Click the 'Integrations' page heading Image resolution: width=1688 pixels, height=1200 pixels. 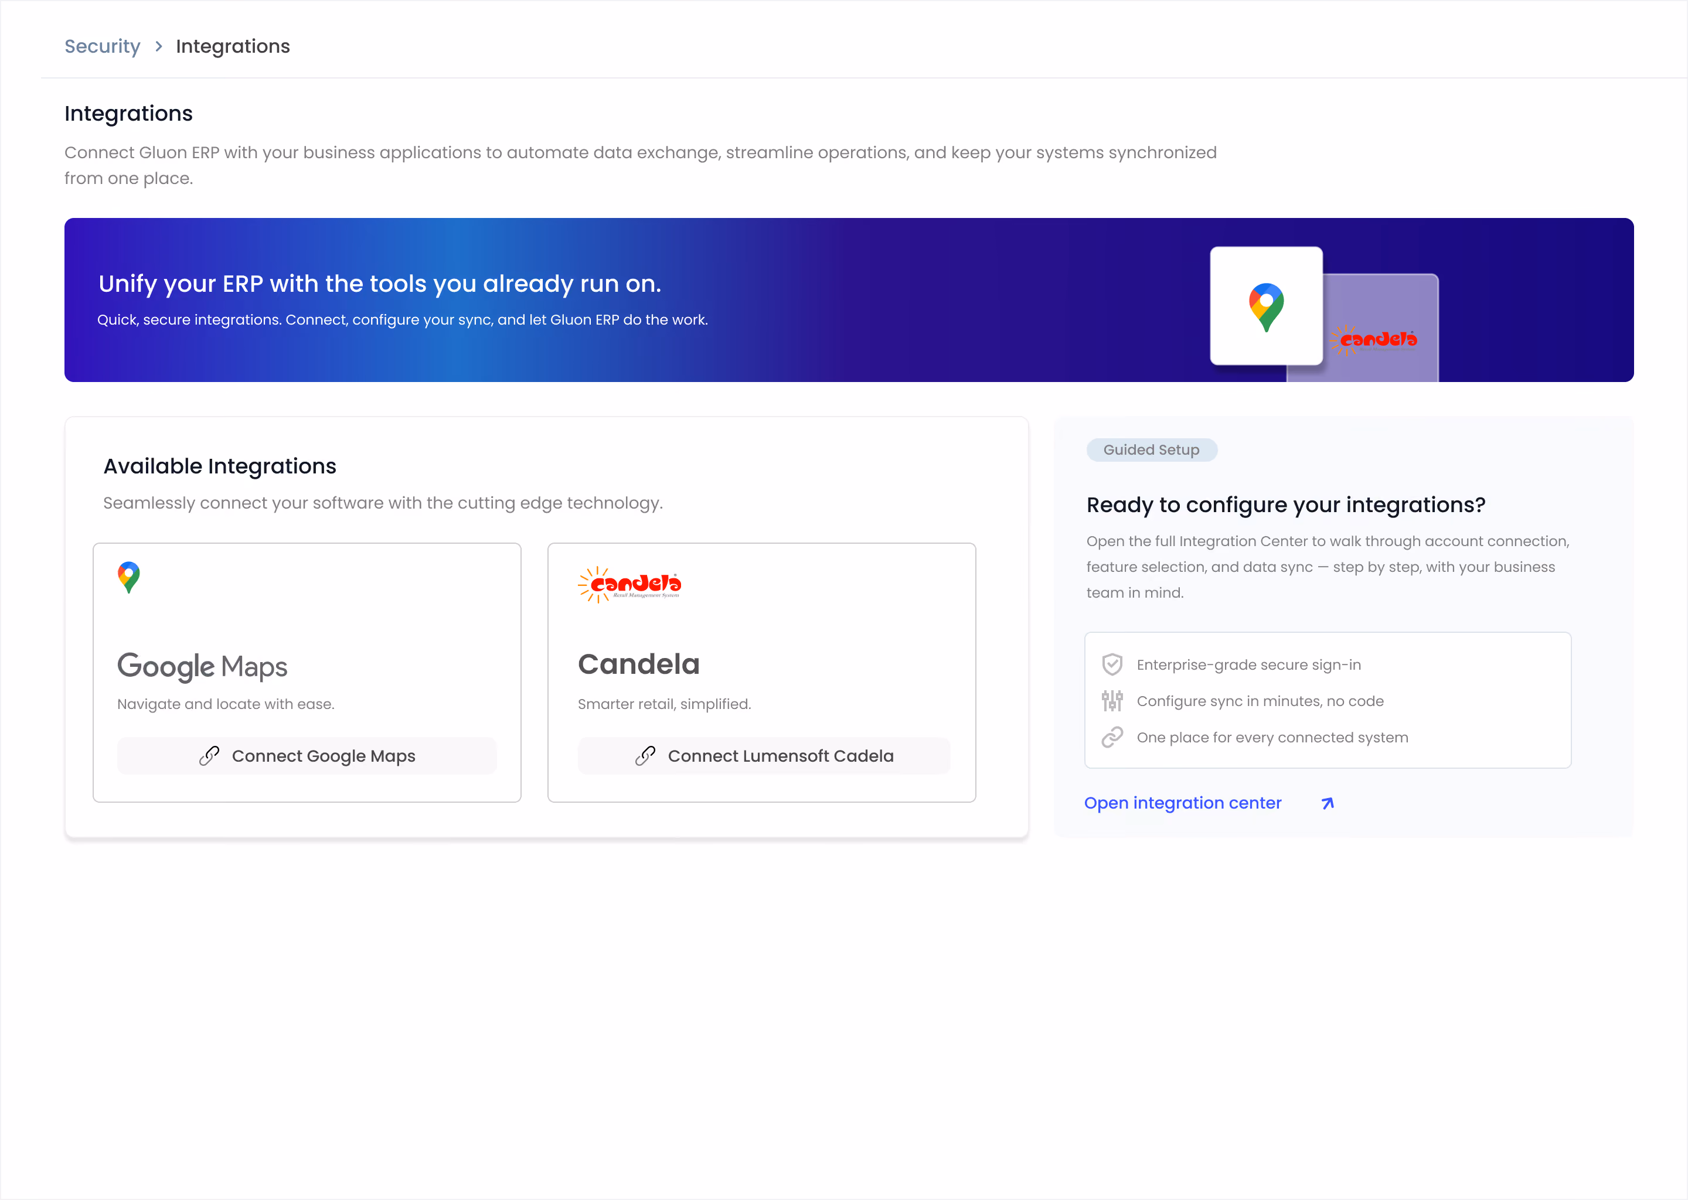128,114
